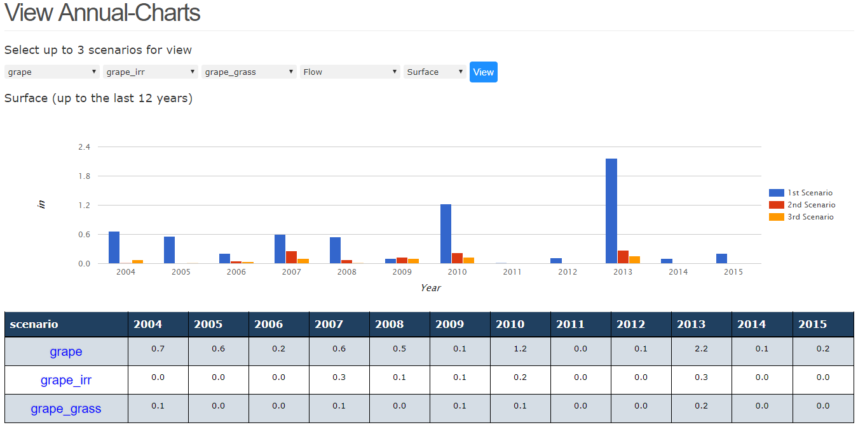Click the blue View button
Image resolution: width=858 pixels, height=425 pixels.
(x=484, y=72)
